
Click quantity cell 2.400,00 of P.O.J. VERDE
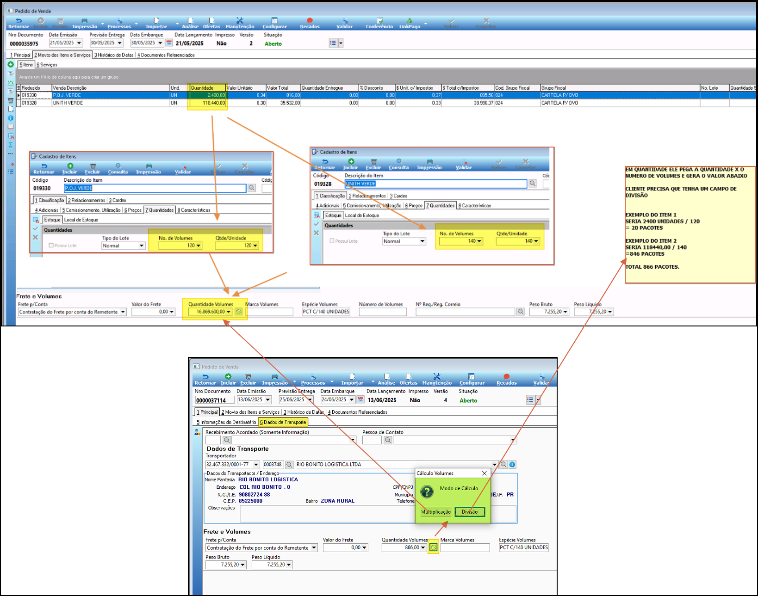coord(207,95)
